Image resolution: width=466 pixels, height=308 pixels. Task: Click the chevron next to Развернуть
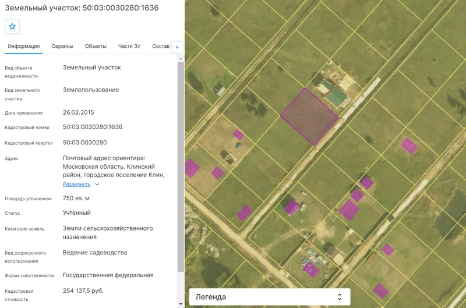point(97,185)
